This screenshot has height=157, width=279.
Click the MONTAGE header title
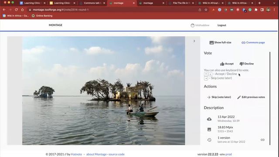click(55, 25)
